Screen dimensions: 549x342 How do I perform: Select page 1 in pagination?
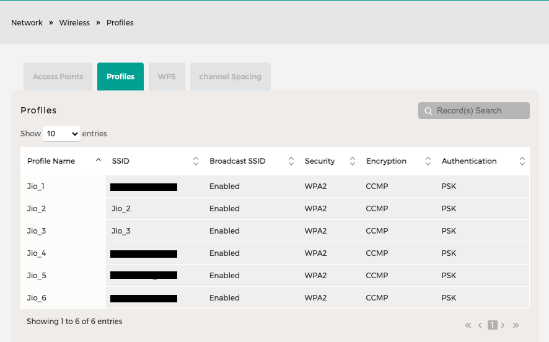tap(492, 325)
